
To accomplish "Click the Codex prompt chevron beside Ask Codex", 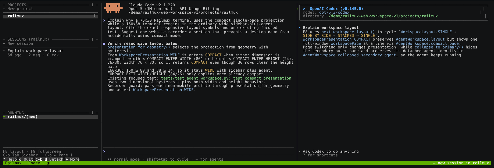I will 299,151.
